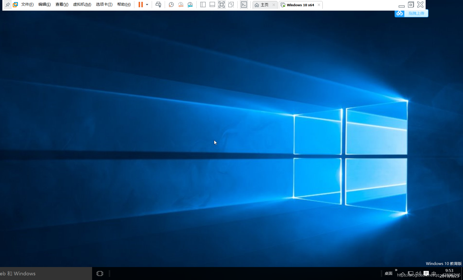Show hidden tray icons arrow

point(403,274)
